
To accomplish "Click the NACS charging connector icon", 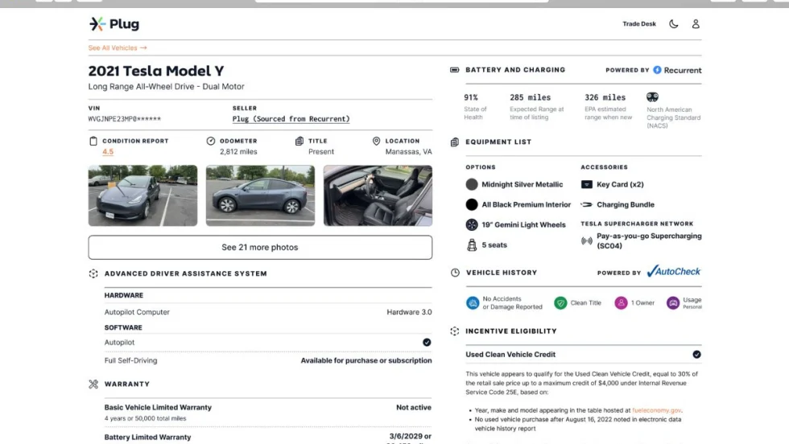I will click(652, 97).
